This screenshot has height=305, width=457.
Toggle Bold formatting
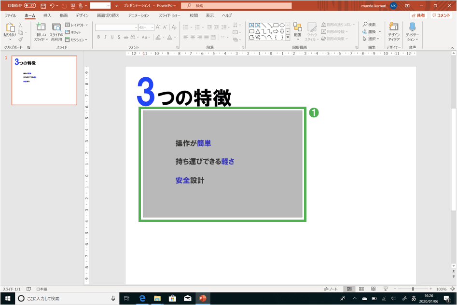[98, 37]
